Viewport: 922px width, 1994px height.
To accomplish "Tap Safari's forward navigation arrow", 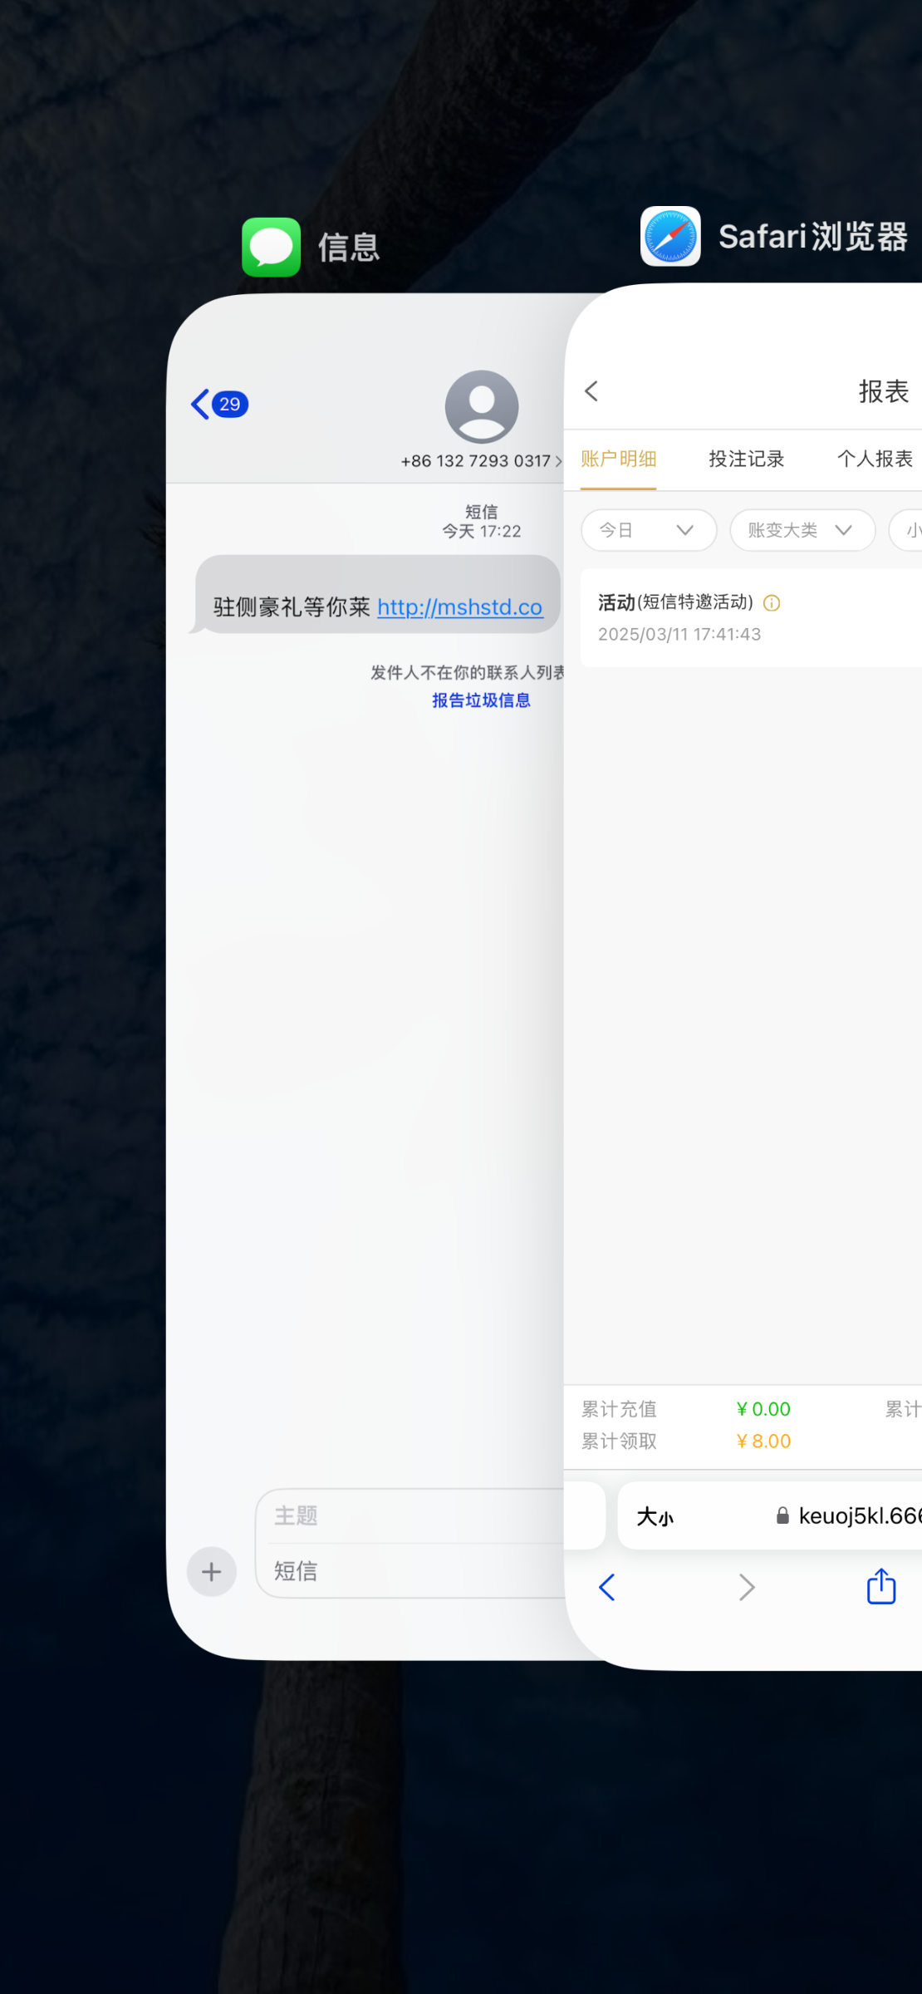I will coord(747,1587).
